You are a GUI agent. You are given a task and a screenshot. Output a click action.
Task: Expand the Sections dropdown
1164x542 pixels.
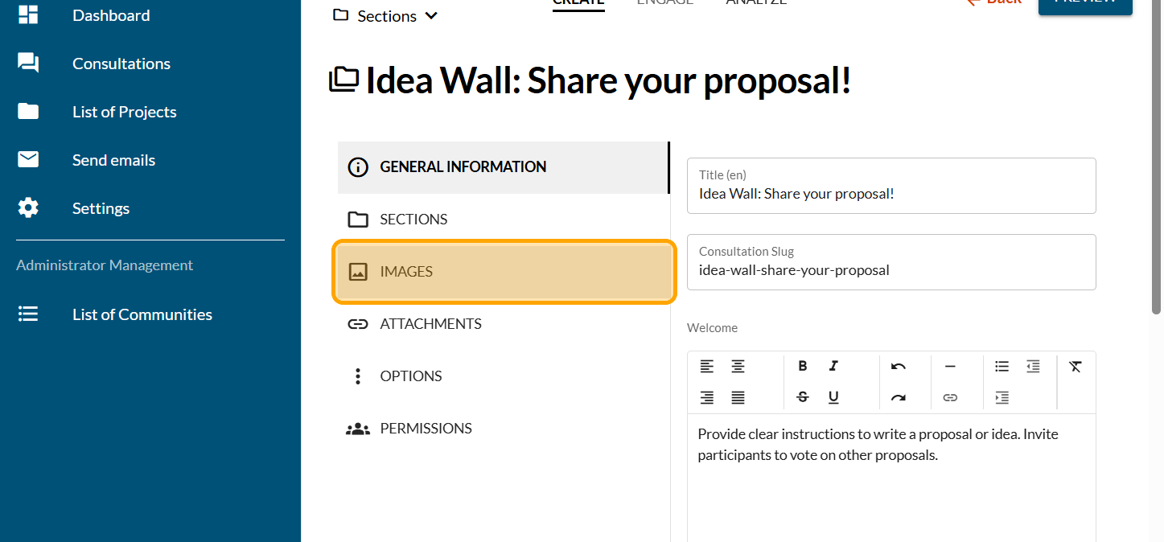(386, 16)
